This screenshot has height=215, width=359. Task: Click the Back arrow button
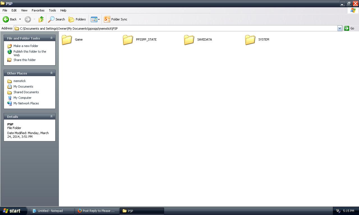pos(6,19)
